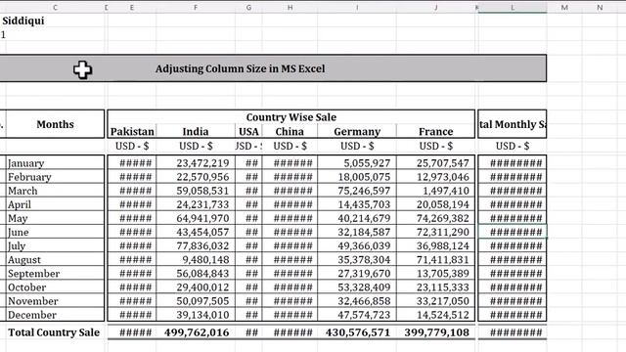Select France December value 14,524,512
626x352 pixels.
coord(435,315)
